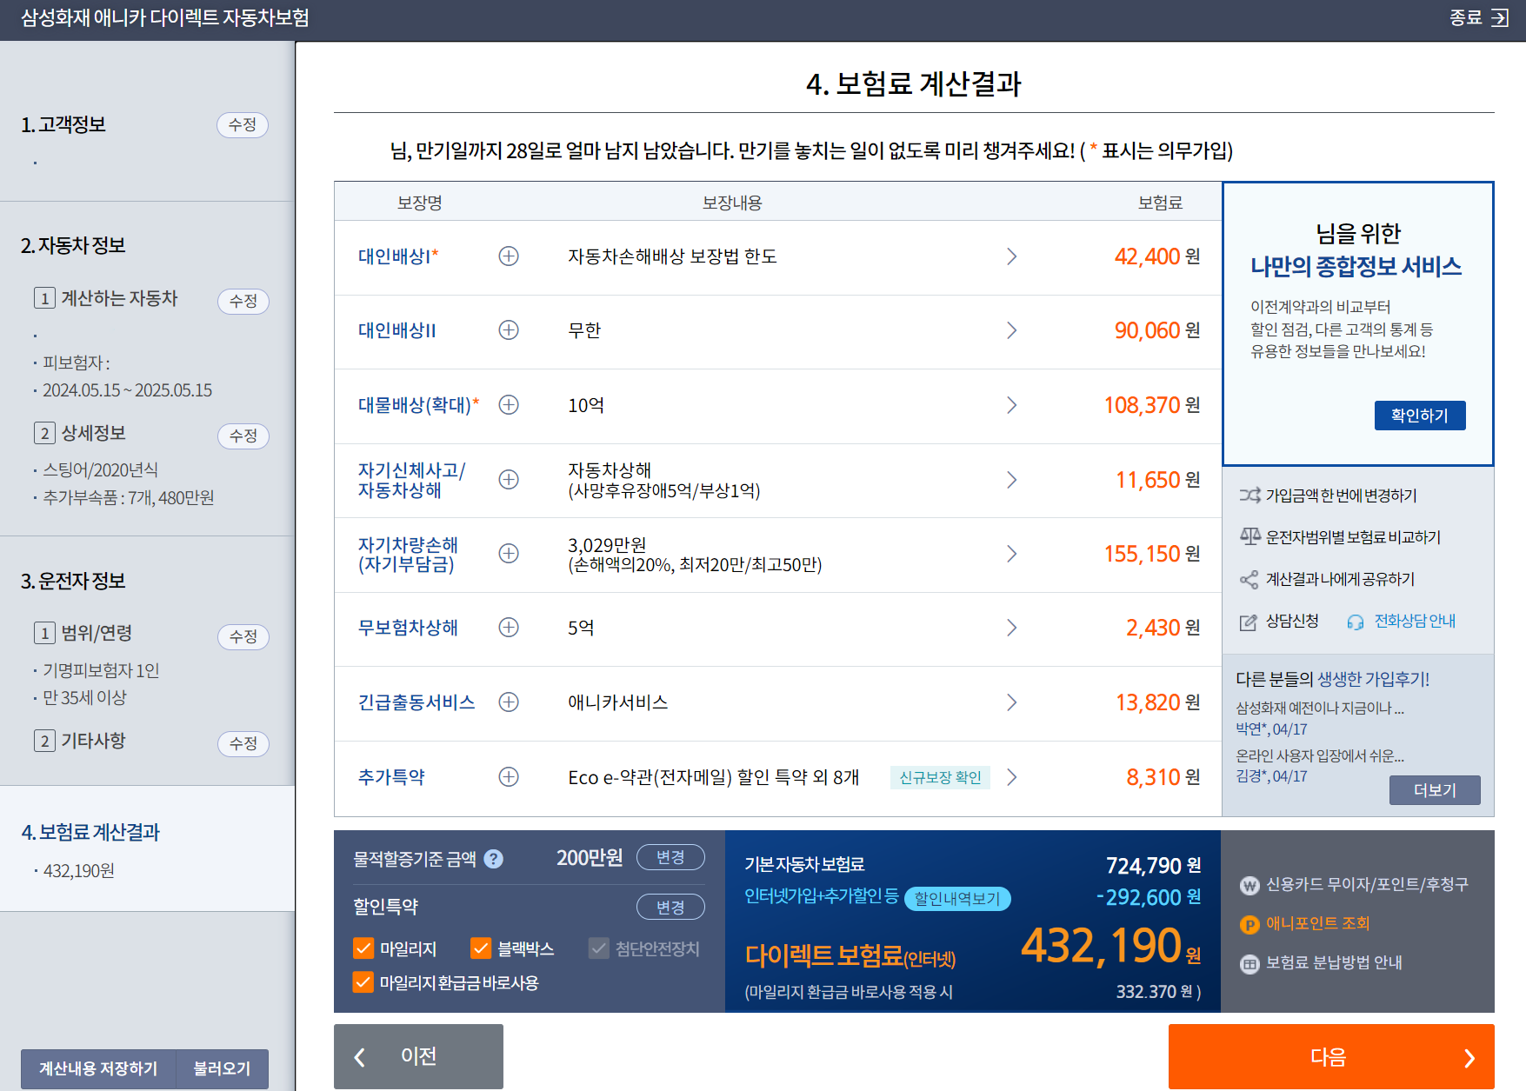Click the headset icon for 전화상담 안내

point(1355,622)
